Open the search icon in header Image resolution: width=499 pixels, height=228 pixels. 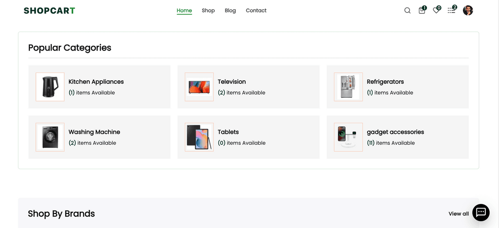coord(408,11)
